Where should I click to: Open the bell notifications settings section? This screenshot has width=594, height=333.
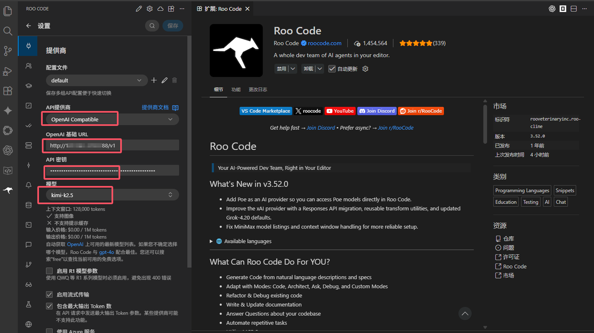click(28, 185)
